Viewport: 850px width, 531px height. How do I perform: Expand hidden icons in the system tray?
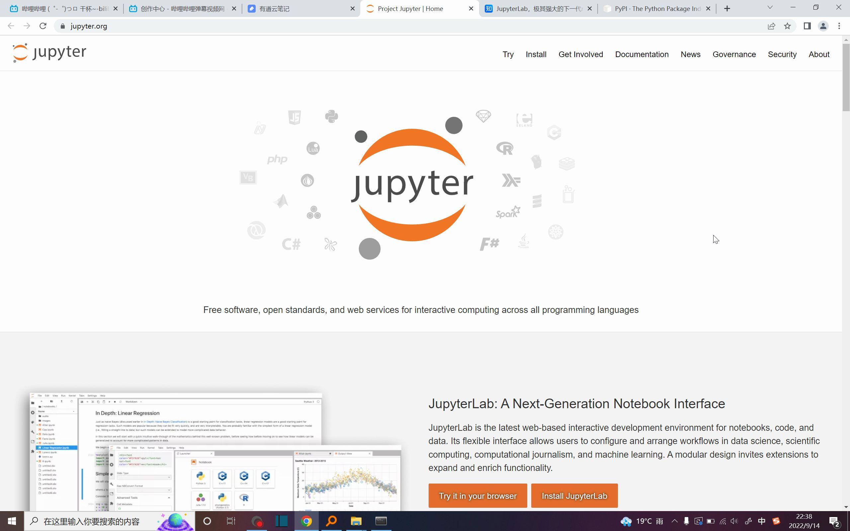tap(674, 521)
